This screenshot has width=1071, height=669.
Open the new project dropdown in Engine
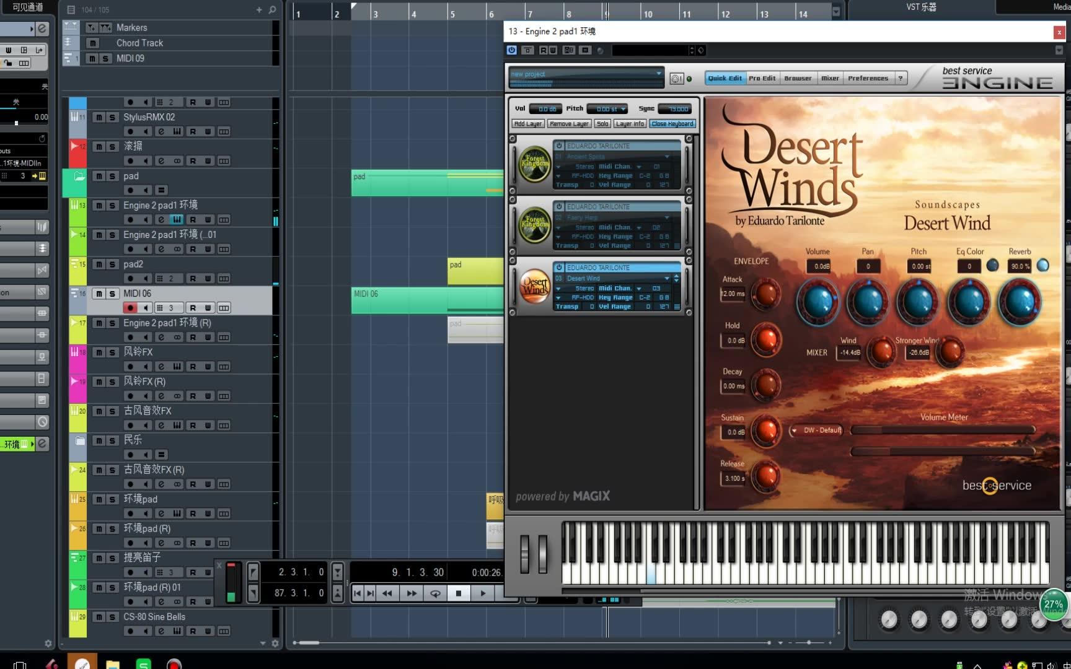[x=658, y=74]
